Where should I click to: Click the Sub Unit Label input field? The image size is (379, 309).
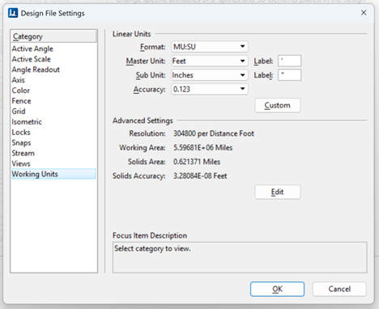(x=289, y=75)
